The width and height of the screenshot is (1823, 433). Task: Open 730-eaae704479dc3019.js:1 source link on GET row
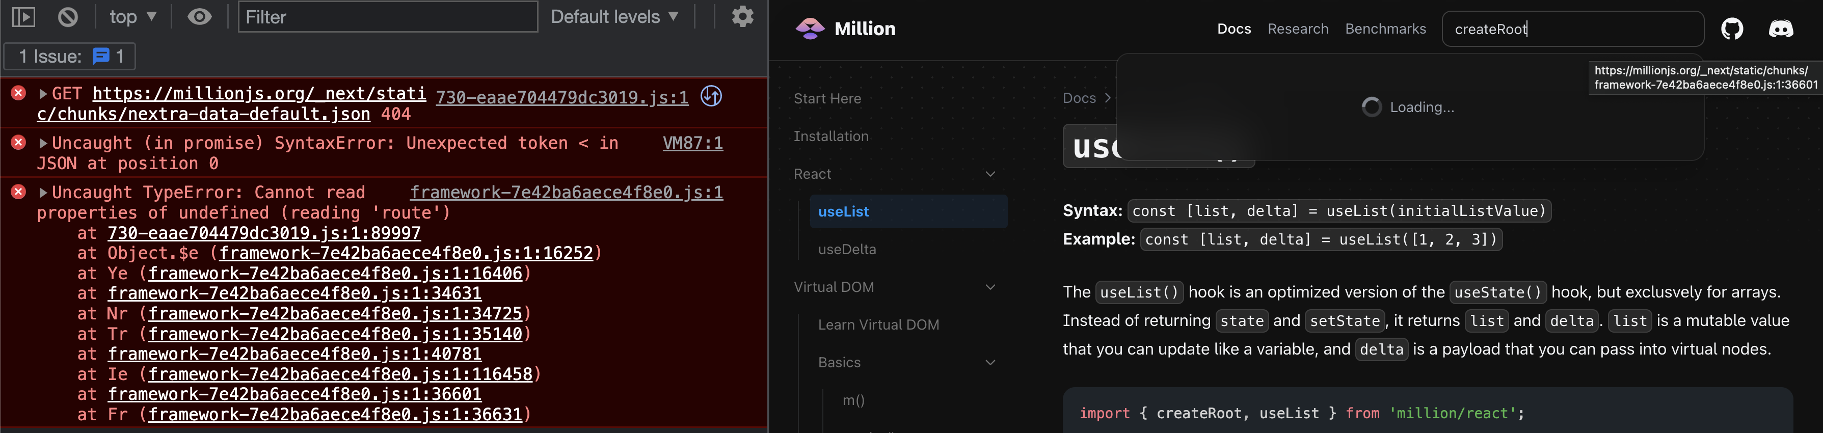coord(562,98)
